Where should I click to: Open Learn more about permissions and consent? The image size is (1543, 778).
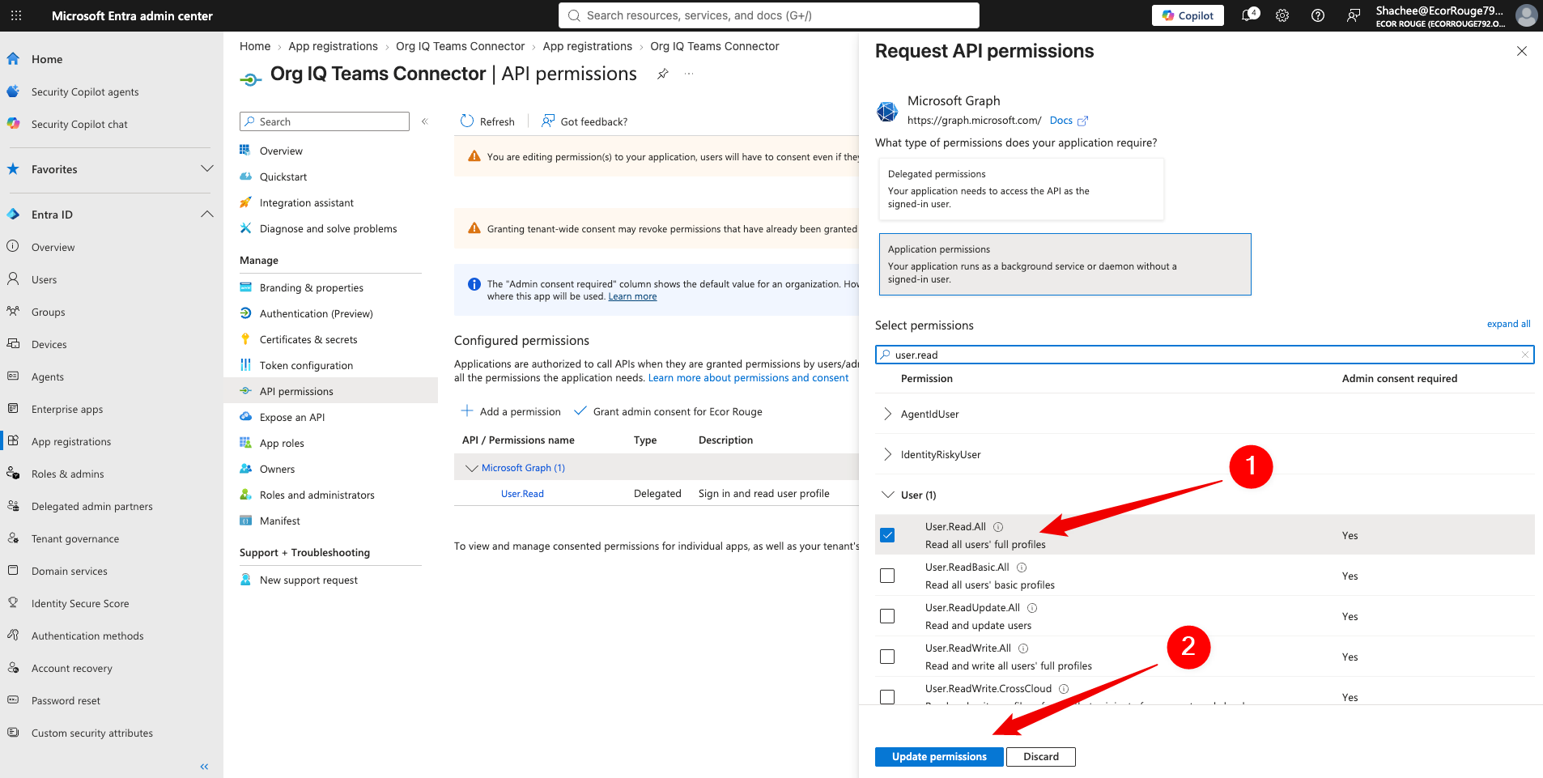pyautogui.click(x=748, y=378)
